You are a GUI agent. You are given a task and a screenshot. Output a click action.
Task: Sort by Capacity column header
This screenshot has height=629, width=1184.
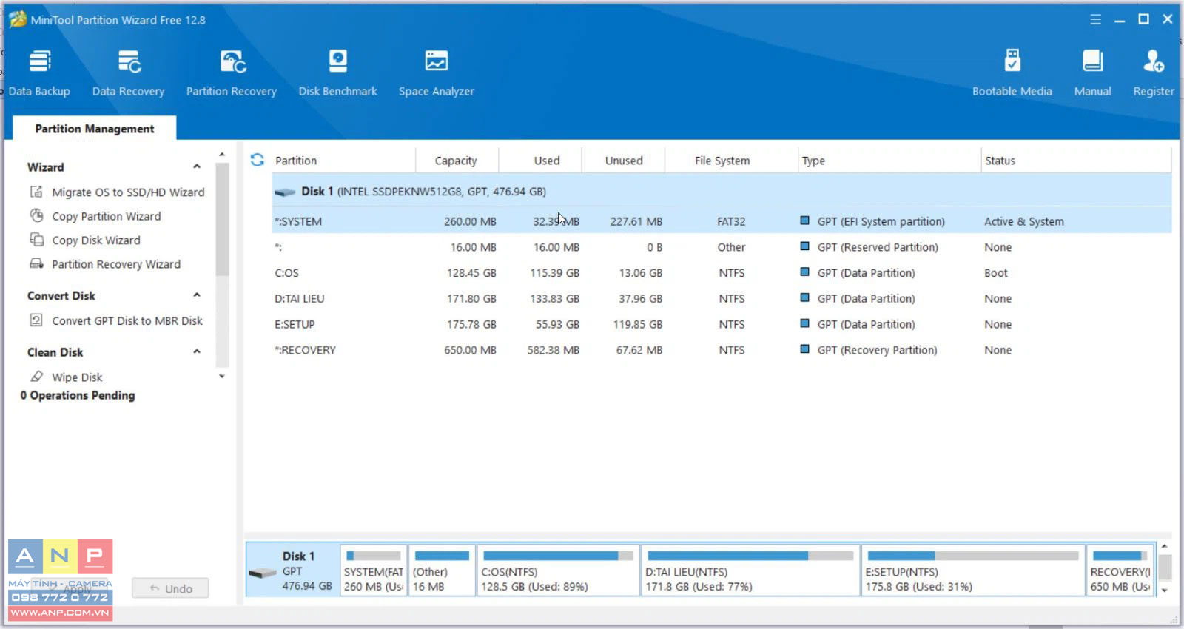click(456, 161)
